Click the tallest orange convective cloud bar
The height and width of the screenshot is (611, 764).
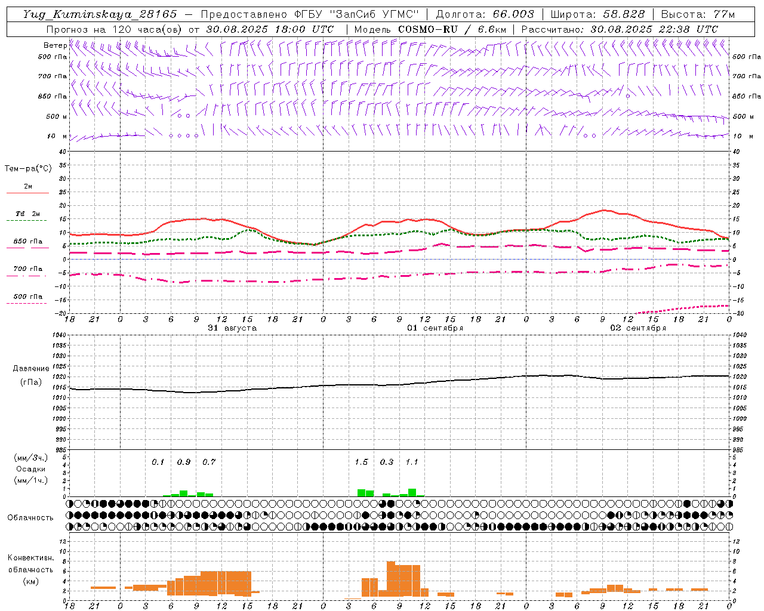pyautogui.click(x=391, y=578)
